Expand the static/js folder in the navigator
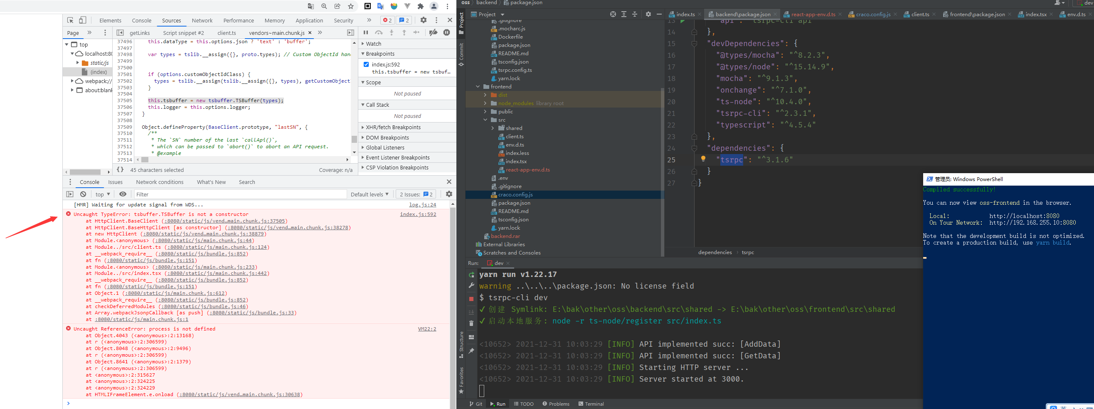The width and height of the screenshot is (1094, 409). tap(78, 63)
